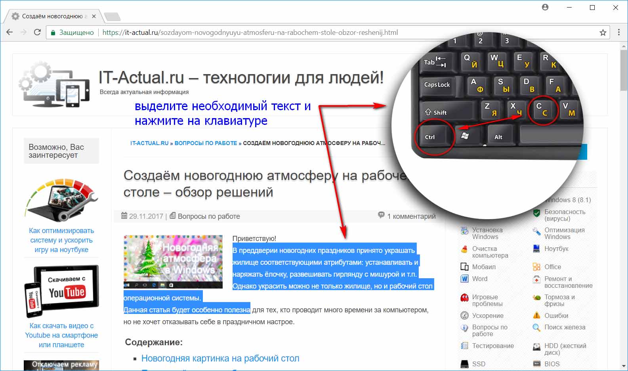Click the Chrome profile avatar icon
Viewport: 628px width, 371px height.
pyautogui.click(x=545, y=7)
